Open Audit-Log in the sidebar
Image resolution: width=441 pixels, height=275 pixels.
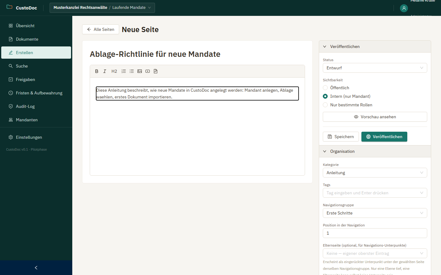(x=36, y=106)
